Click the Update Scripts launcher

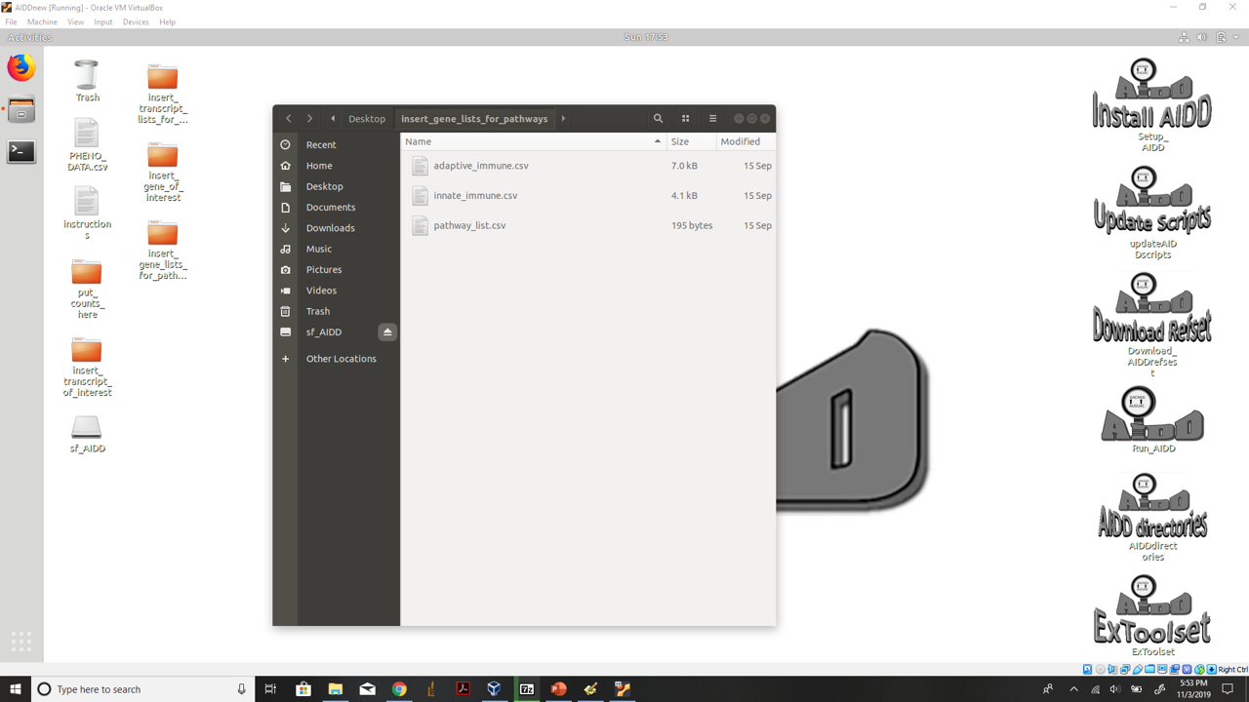[x=1152, y=212]
